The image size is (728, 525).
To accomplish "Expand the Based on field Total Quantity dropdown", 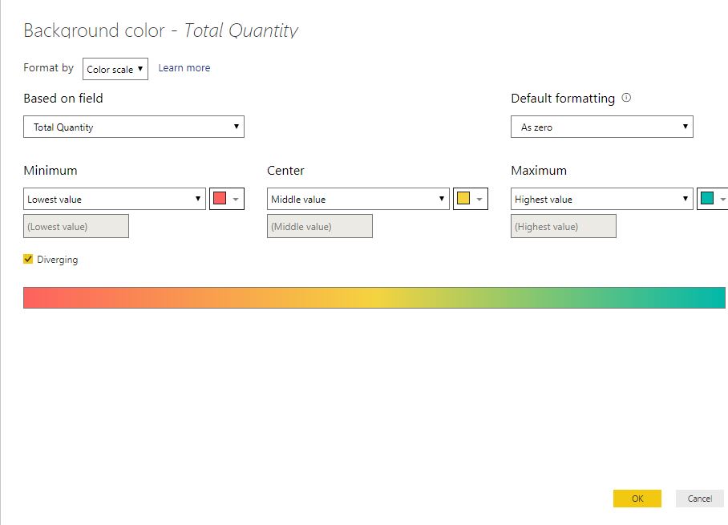I will tap(134, 127).
